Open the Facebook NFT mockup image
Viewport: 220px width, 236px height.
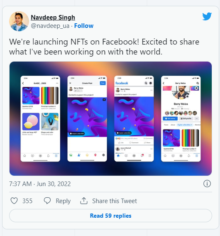(x=110, y=119)
